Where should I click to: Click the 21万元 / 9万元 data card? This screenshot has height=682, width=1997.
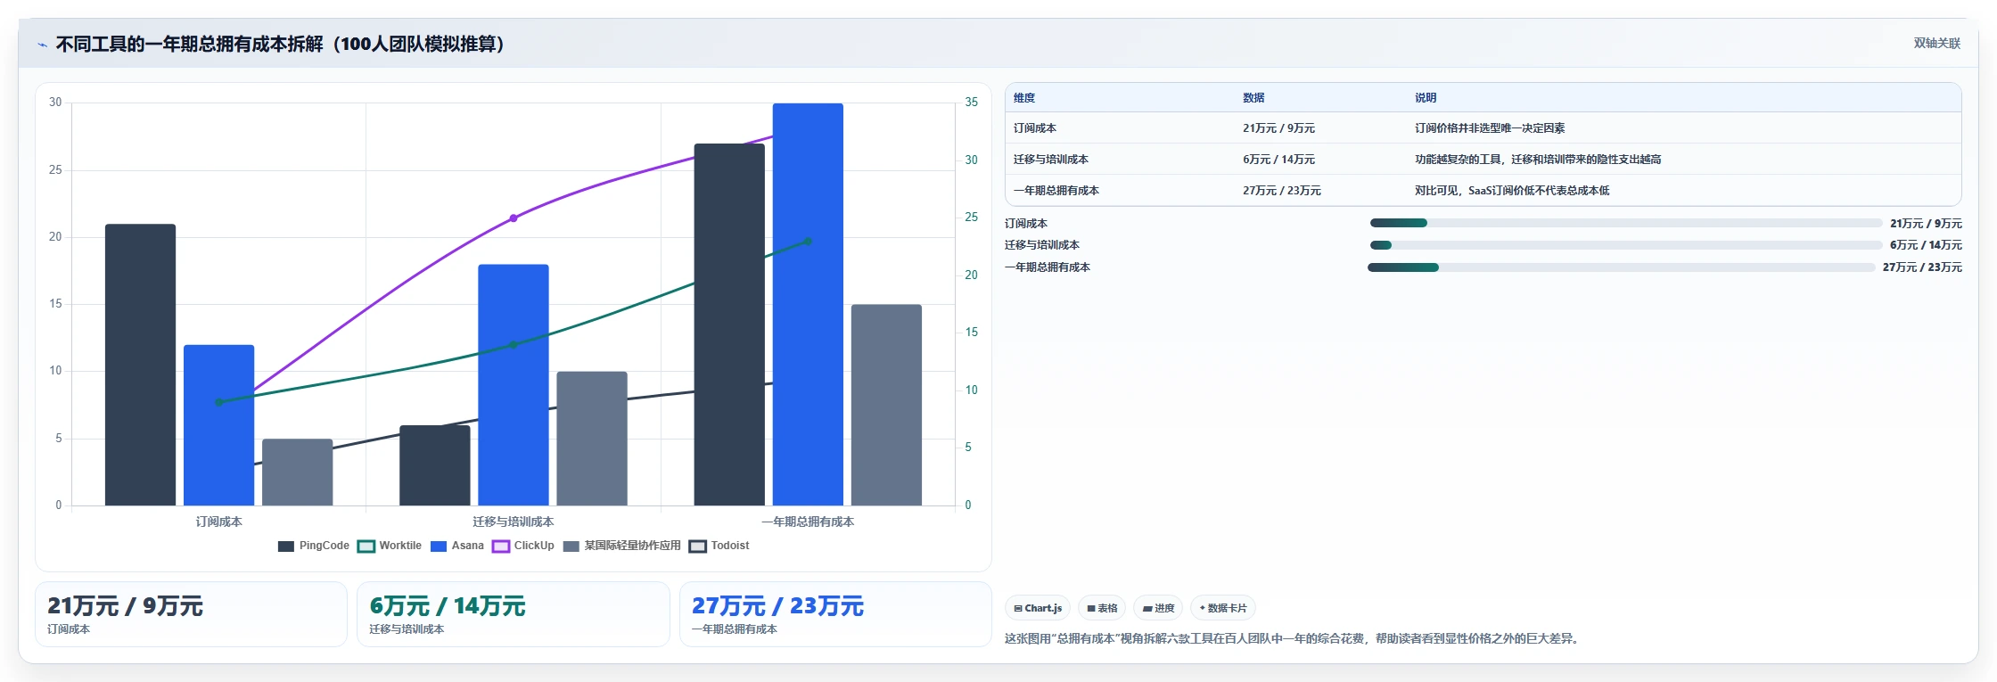point(191,614)
